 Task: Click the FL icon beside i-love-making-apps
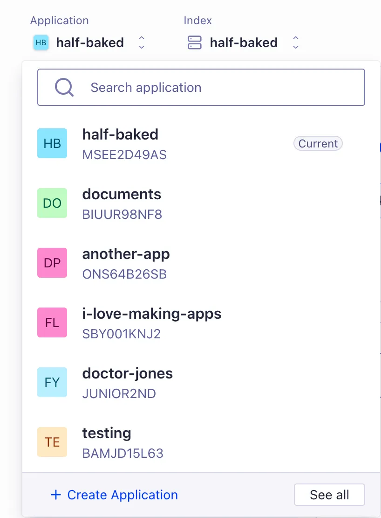tap(52, 322)
